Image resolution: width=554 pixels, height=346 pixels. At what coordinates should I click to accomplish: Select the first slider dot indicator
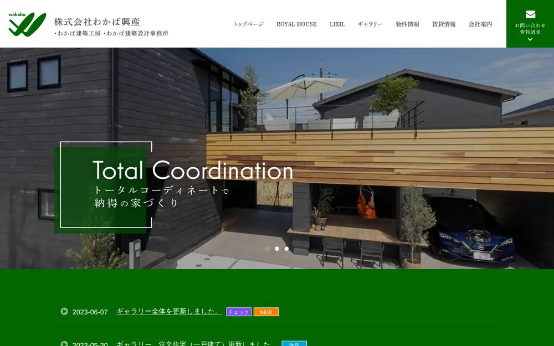pos(268,249)
